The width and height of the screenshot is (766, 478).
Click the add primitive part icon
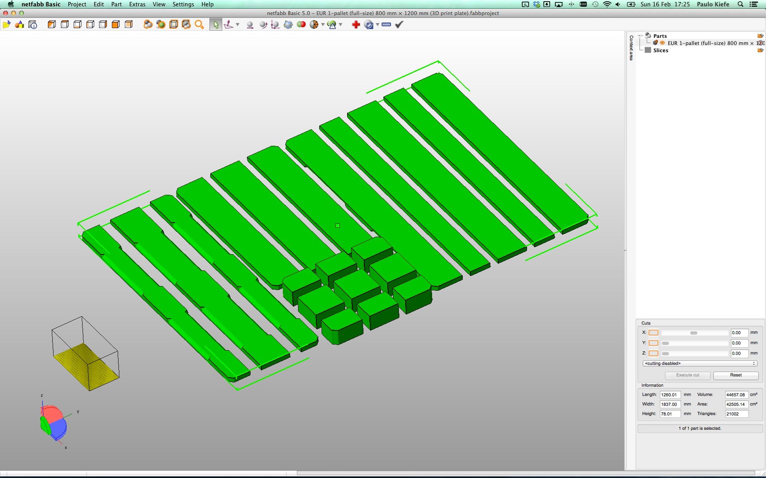[x=19, y=25]
